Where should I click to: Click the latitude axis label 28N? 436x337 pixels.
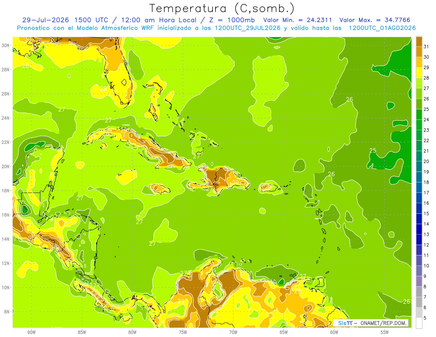(6, 69)
